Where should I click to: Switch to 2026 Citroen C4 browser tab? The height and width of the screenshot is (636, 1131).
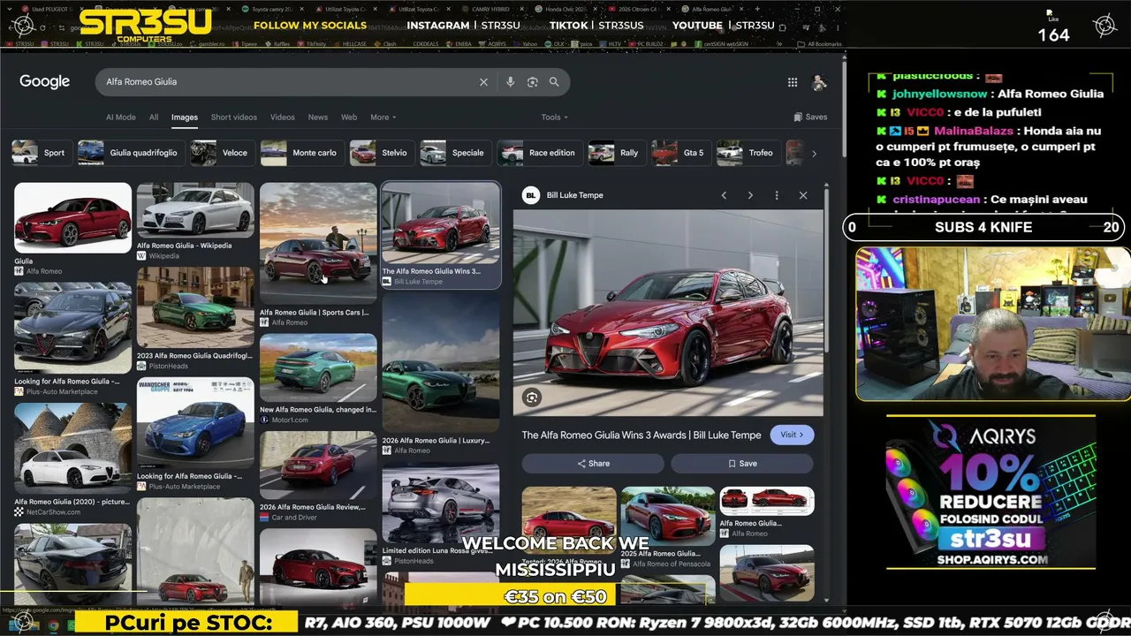tap(638, 9)
